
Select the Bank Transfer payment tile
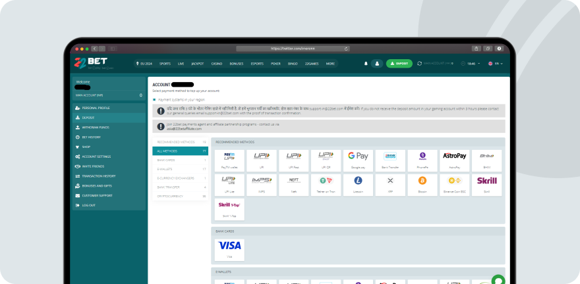pyautogui.click(x=390, y=160)
